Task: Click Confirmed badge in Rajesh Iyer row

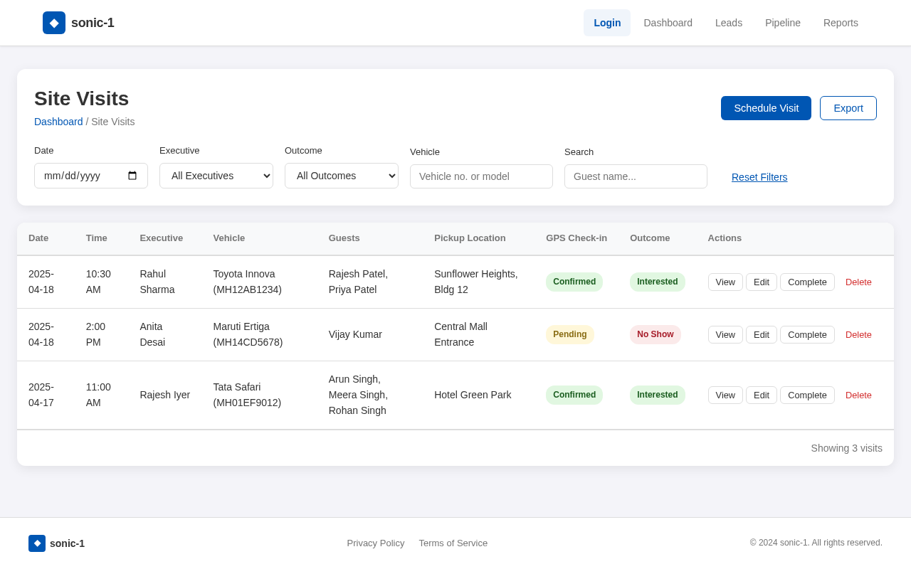Action: [574, 395]
